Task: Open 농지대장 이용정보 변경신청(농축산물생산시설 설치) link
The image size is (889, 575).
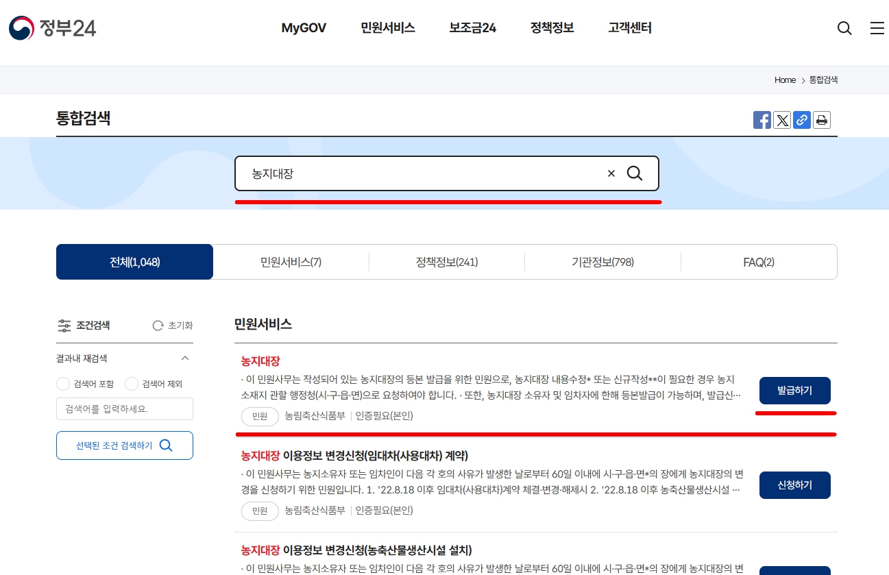Action: pos(356,550)
